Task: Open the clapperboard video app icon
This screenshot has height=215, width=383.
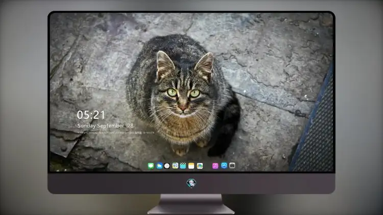Action: click(183, 166)
